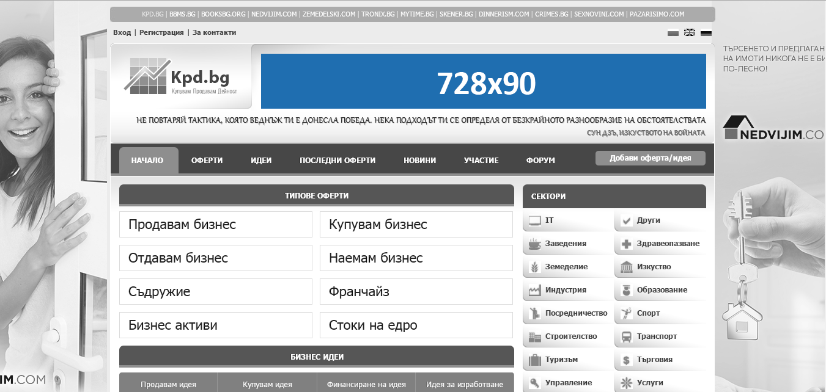Open the KPD.BG top bar link
826x392 pixels.
click(x=153, y=14)
